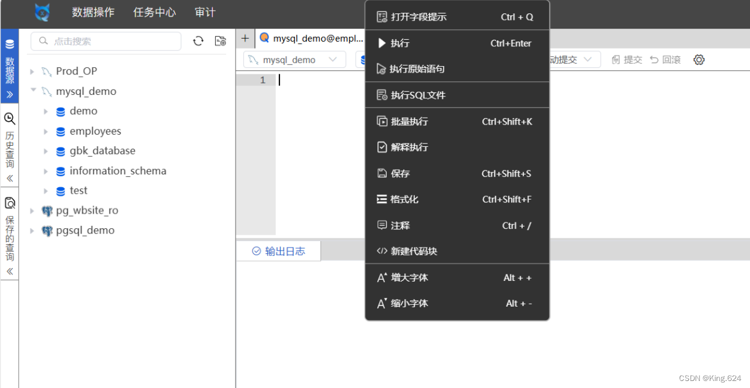Open the 数据操作 menu
Screen dimensions: 750x388
tap(93, 12)
